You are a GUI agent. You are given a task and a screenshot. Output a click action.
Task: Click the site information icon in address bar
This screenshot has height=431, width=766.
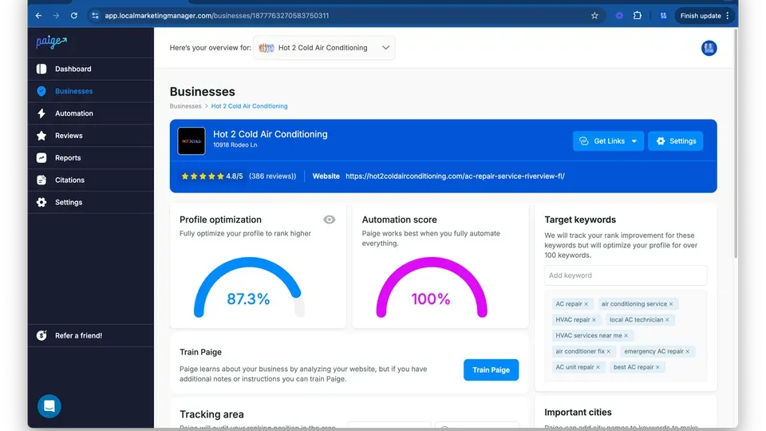pos(95,16)
